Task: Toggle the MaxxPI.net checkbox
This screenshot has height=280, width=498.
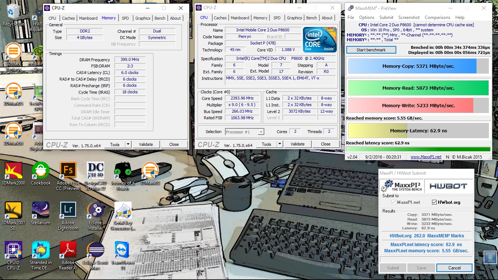Action: coord(393,202)
